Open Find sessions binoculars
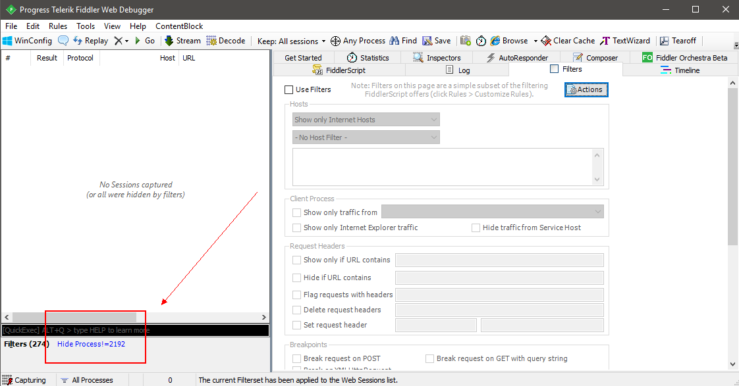Viewport: 739px width, 386px height. [403, 41]
